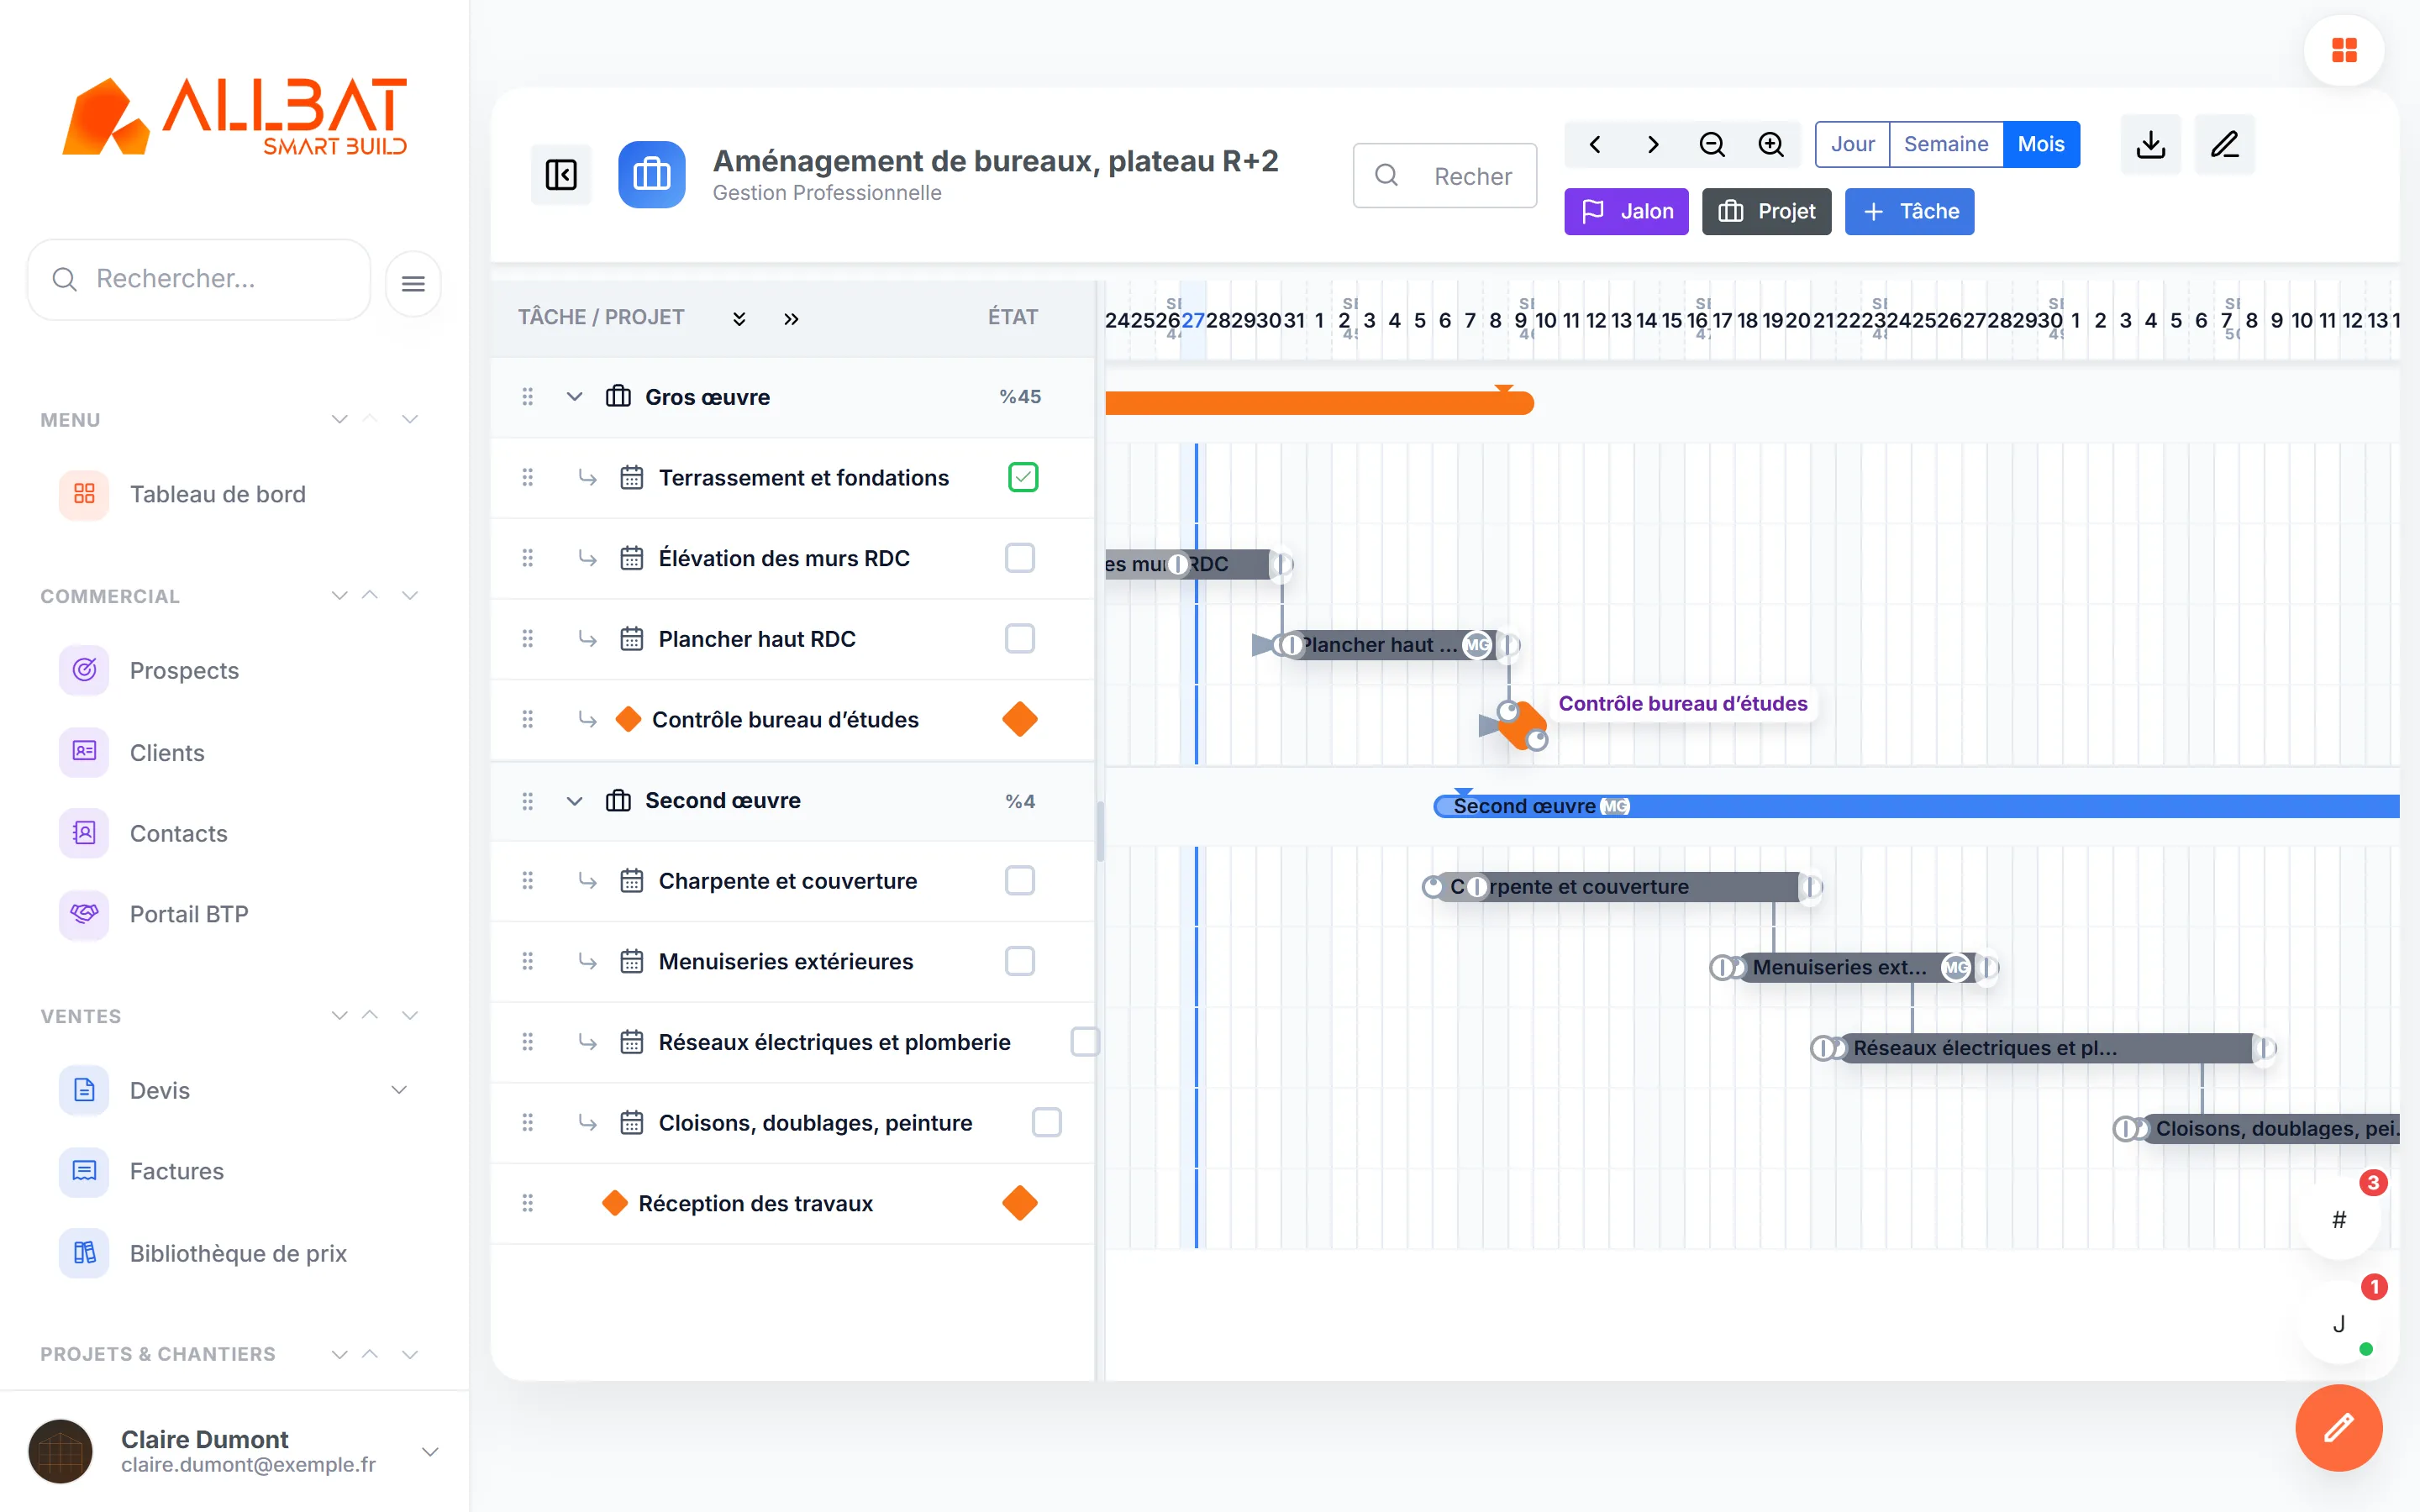This screenshot has width=2420, height=1512.
Task: Zoom in the Gantt timeline
Action: point(1771,144)
